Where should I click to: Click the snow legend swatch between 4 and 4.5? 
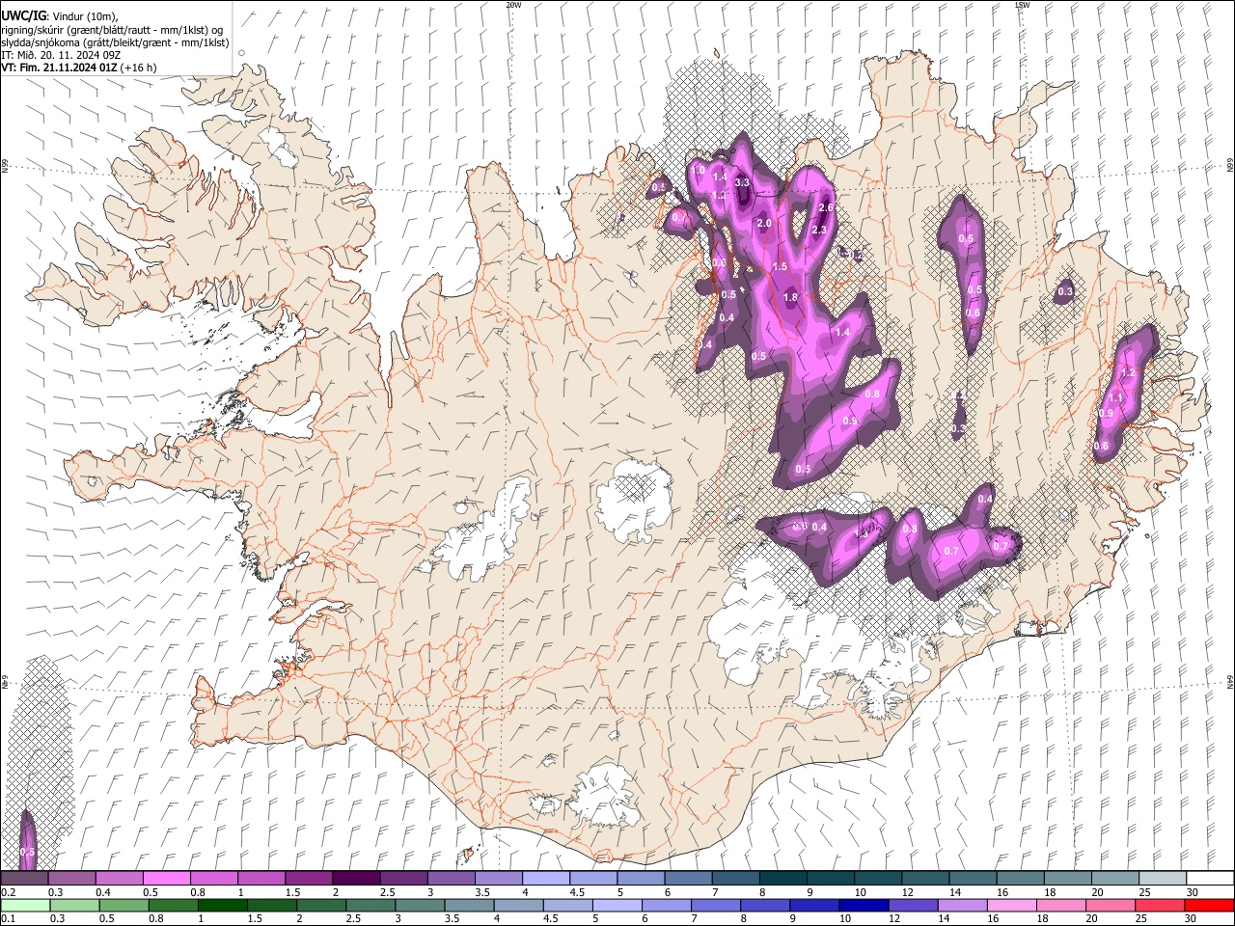click(546, 879)
